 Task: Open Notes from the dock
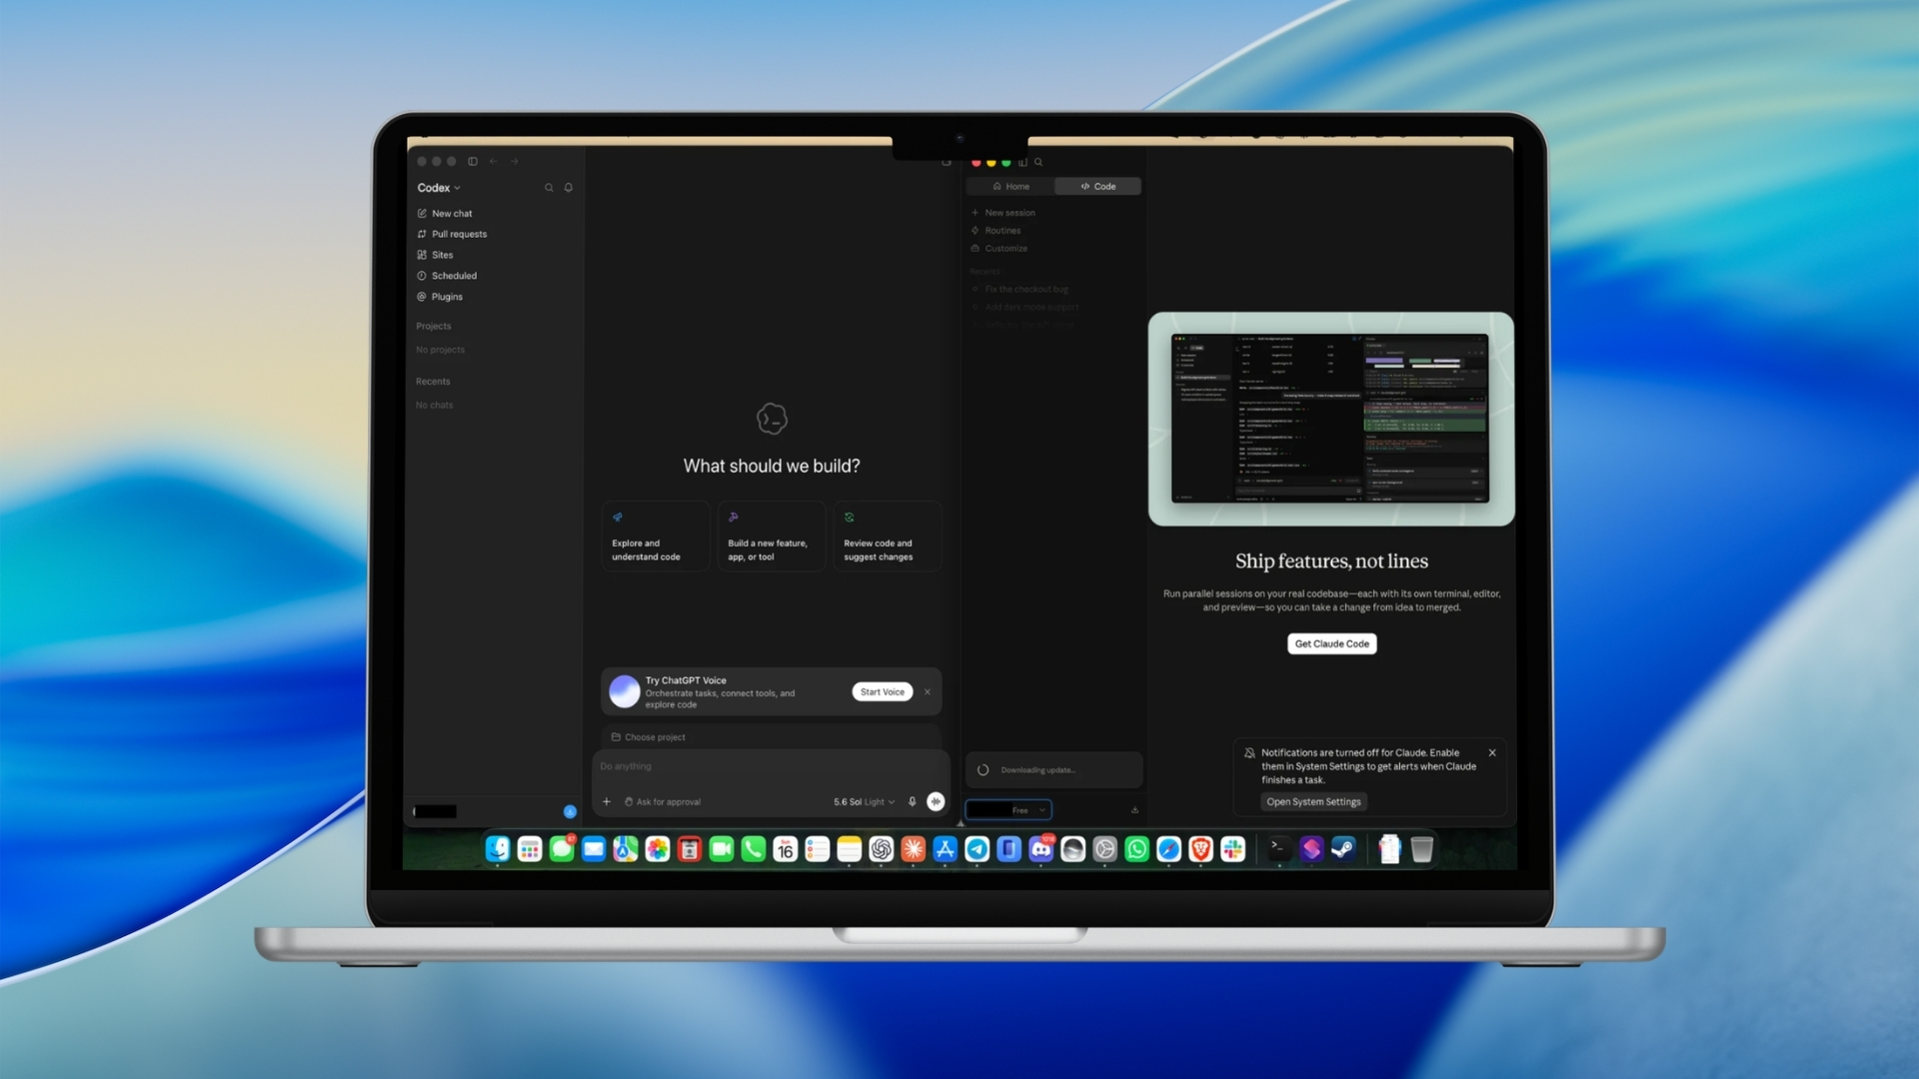coord(850,849)
